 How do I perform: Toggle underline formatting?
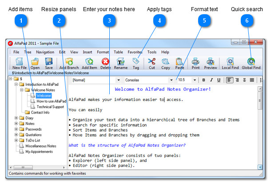pyautogui.click(x=219, y=80)
